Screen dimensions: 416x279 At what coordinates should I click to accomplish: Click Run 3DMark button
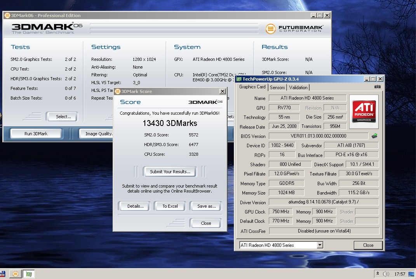[36, 134]
